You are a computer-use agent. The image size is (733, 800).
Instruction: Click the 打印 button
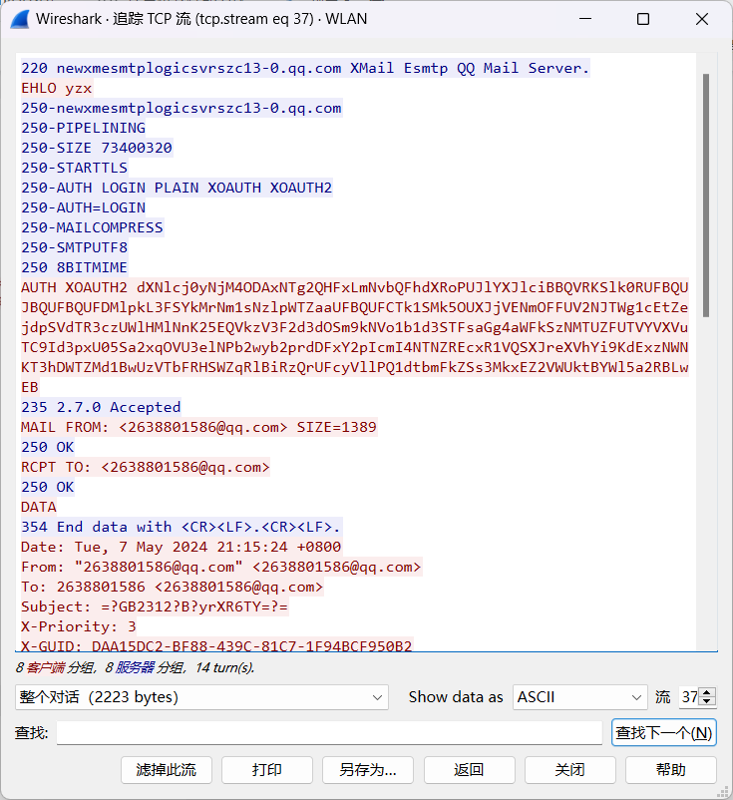click(x=267, y=770)
